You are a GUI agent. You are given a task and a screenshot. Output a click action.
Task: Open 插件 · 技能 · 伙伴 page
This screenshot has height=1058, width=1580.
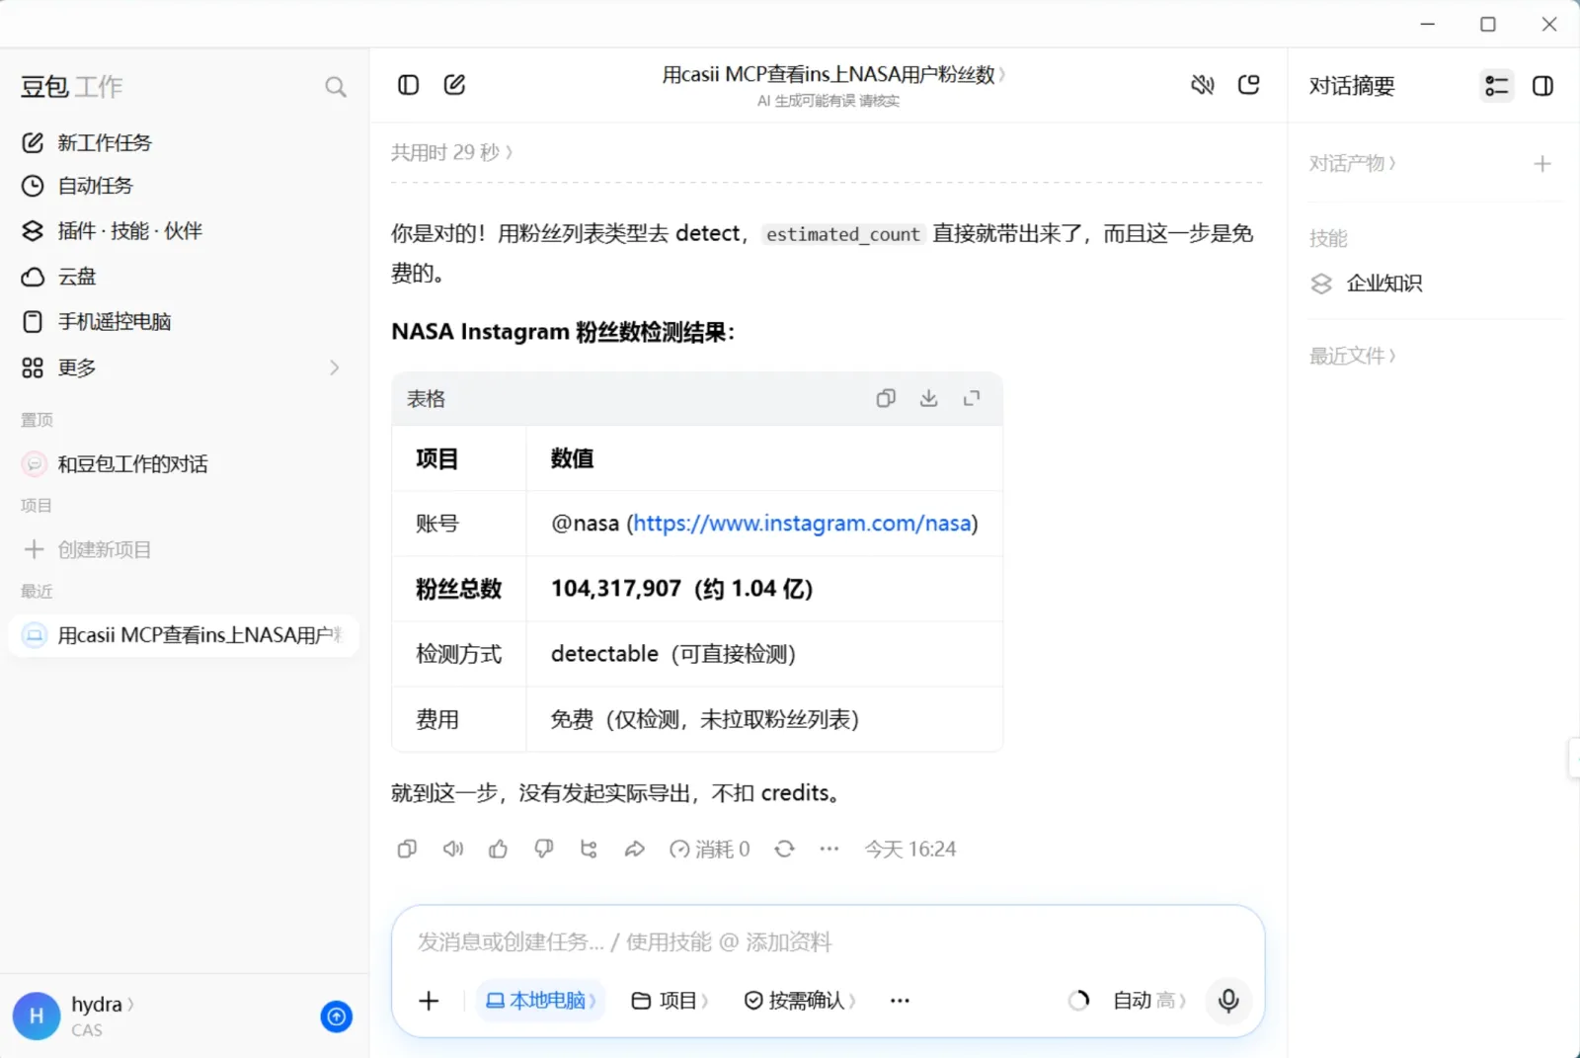[182, 231]
